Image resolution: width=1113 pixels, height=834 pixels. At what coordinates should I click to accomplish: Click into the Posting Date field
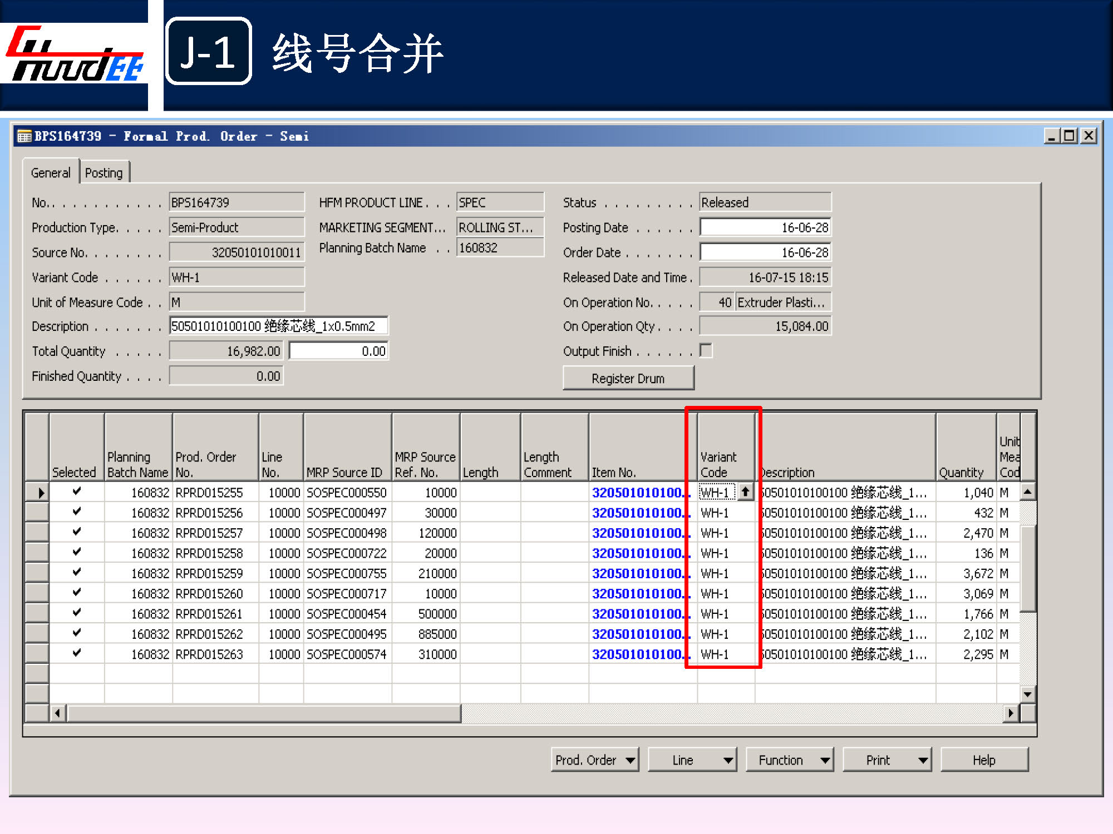pyautogui.click(x=765, y=227)
